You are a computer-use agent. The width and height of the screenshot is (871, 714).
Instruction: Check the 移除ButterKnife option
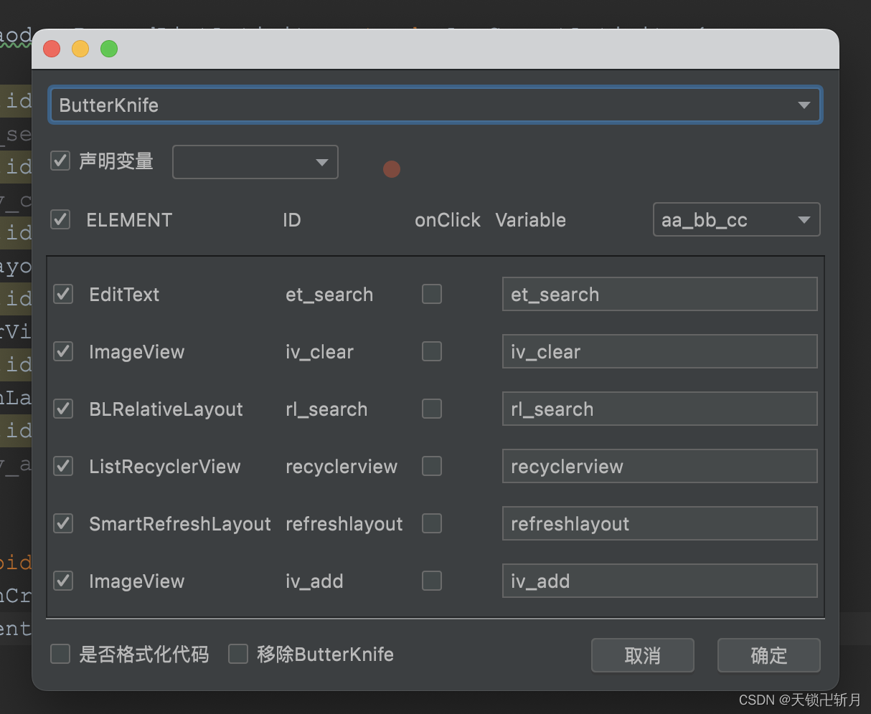point(238,654)
